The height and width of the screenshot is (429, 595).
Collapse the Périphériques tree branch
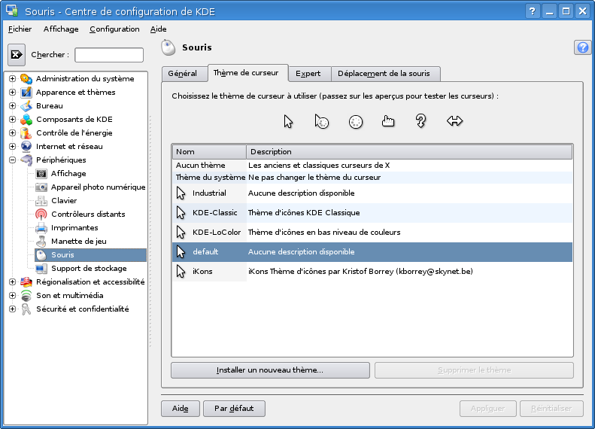12,160
